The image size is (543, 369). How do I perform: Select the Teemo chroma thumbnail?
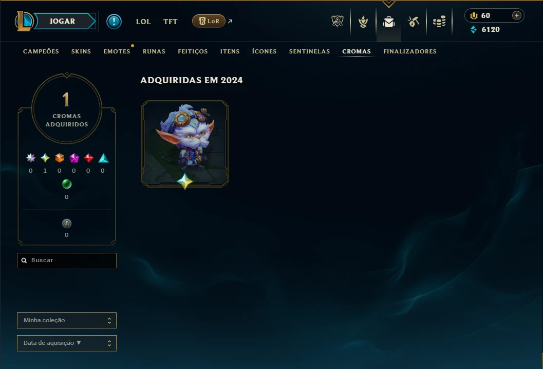(x=185, y=144)
